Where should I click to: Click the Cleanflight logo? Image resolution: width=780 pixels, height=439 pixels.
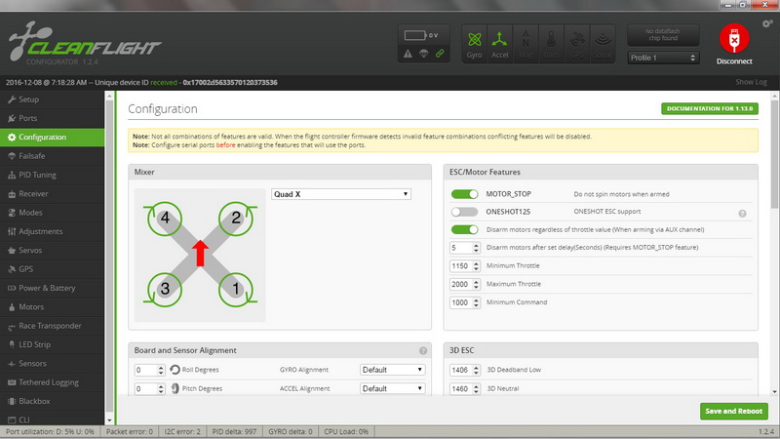point(85,42)
